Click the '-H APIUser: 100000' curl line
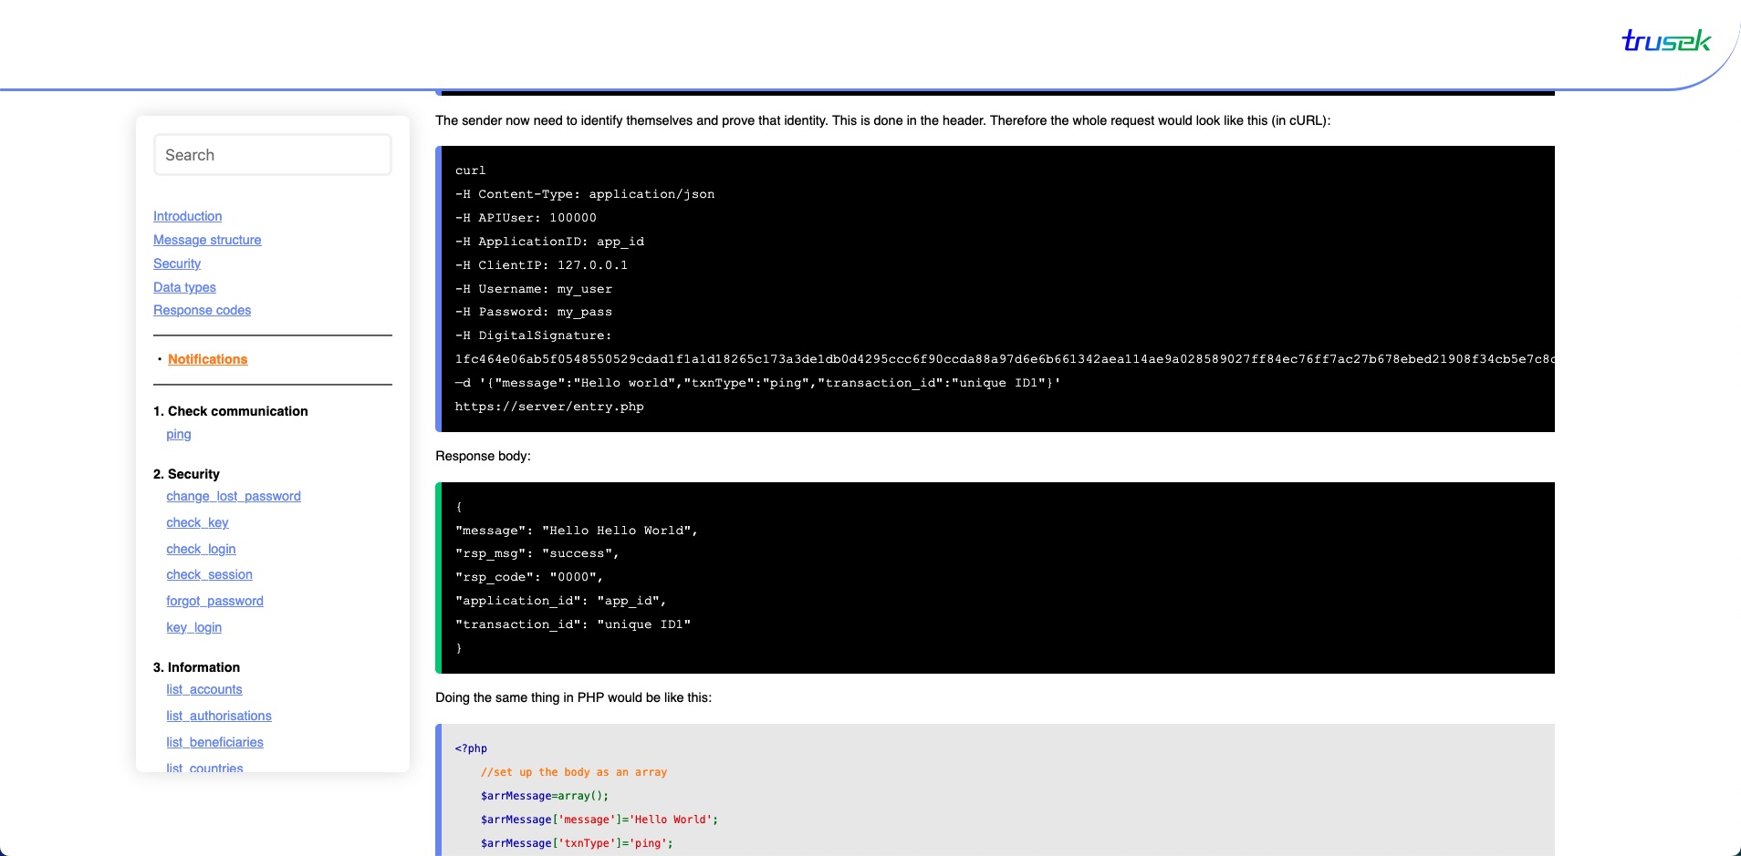This screenshot has width=1741, height=856. (x=526, y=218)
